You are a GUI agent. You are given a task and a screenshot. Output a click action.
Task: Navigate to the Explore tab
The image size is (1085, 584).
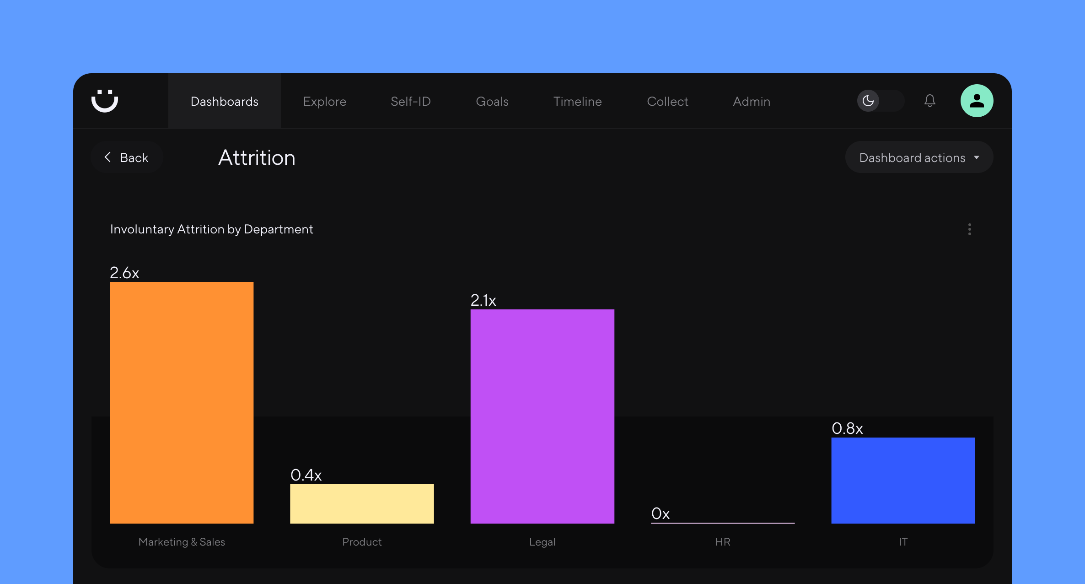click(x=324, y=101)
